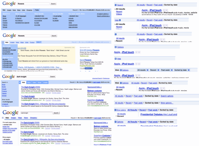The image size is (199, 146).
Task: Open the $10 Off Holiday Flowers ad
Action: (90, 50)
